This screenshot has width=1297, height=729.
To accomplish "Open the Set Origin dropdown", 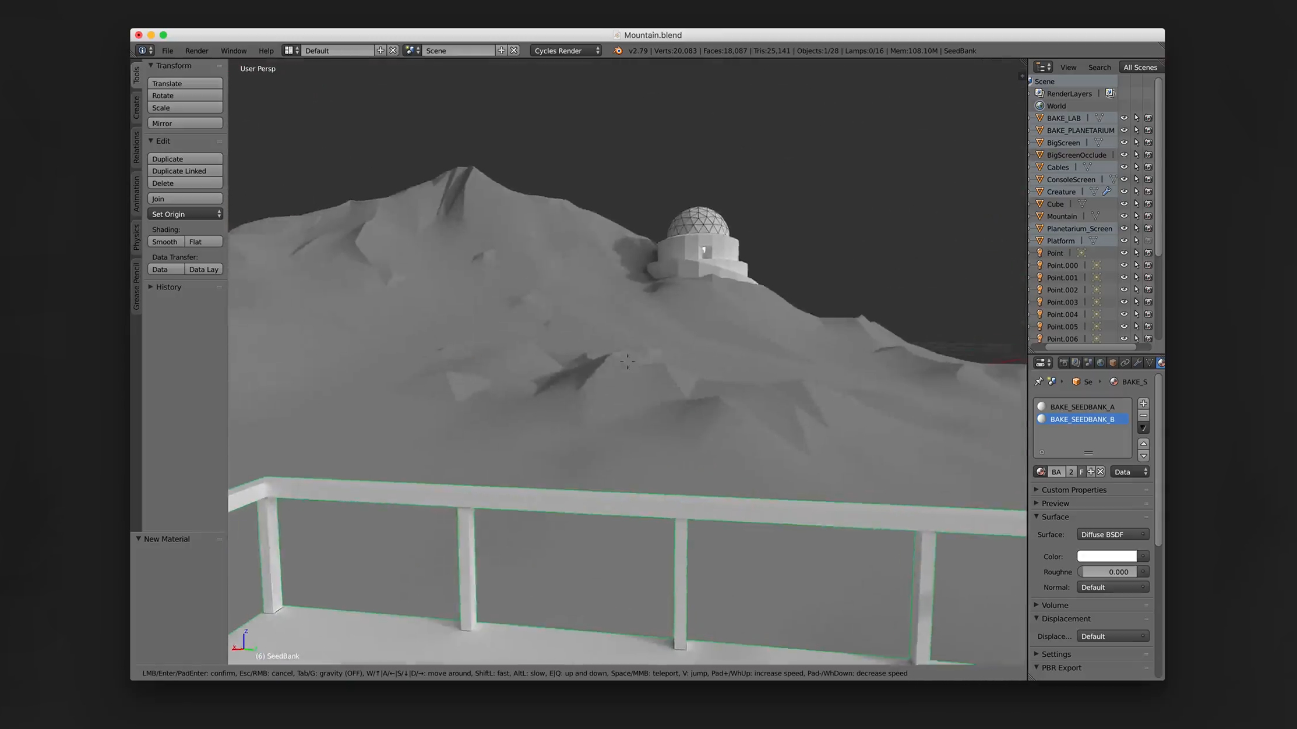I will (x=185, y=214).
